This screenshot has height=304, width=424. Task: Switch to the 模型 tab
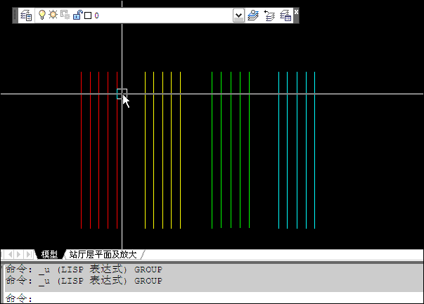[49, 255]
